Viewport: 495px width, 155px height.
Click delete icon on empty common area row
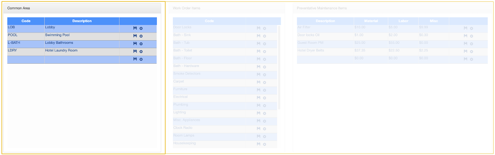pyautogui.click(x=141, y=59)
